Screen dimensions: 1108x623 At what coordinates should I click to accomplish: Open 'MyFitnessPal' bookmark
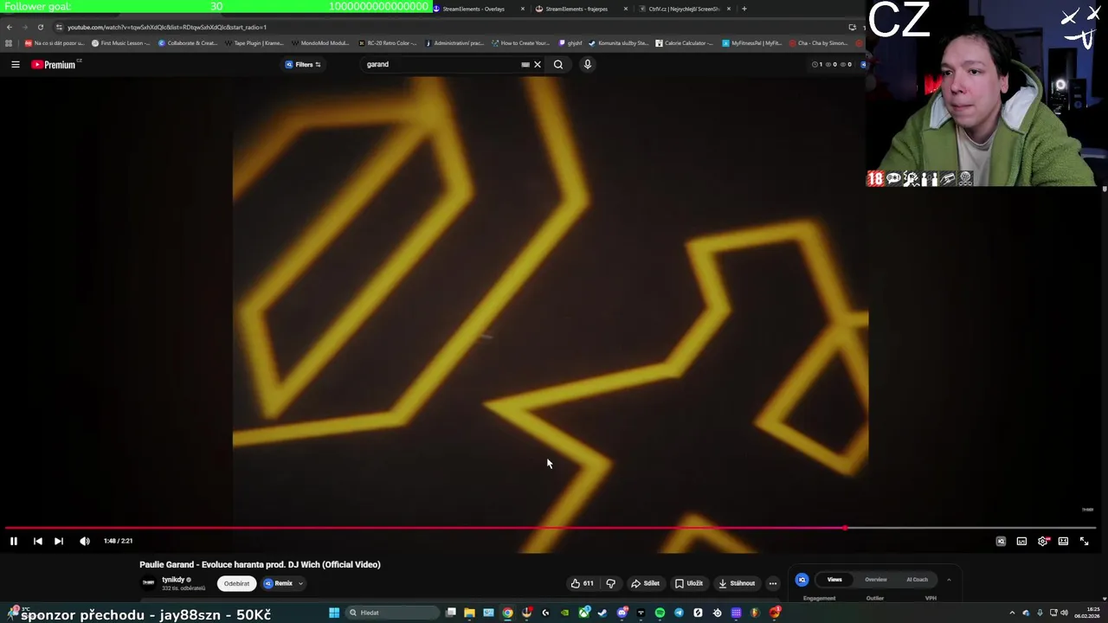click(x=751, y=42)
